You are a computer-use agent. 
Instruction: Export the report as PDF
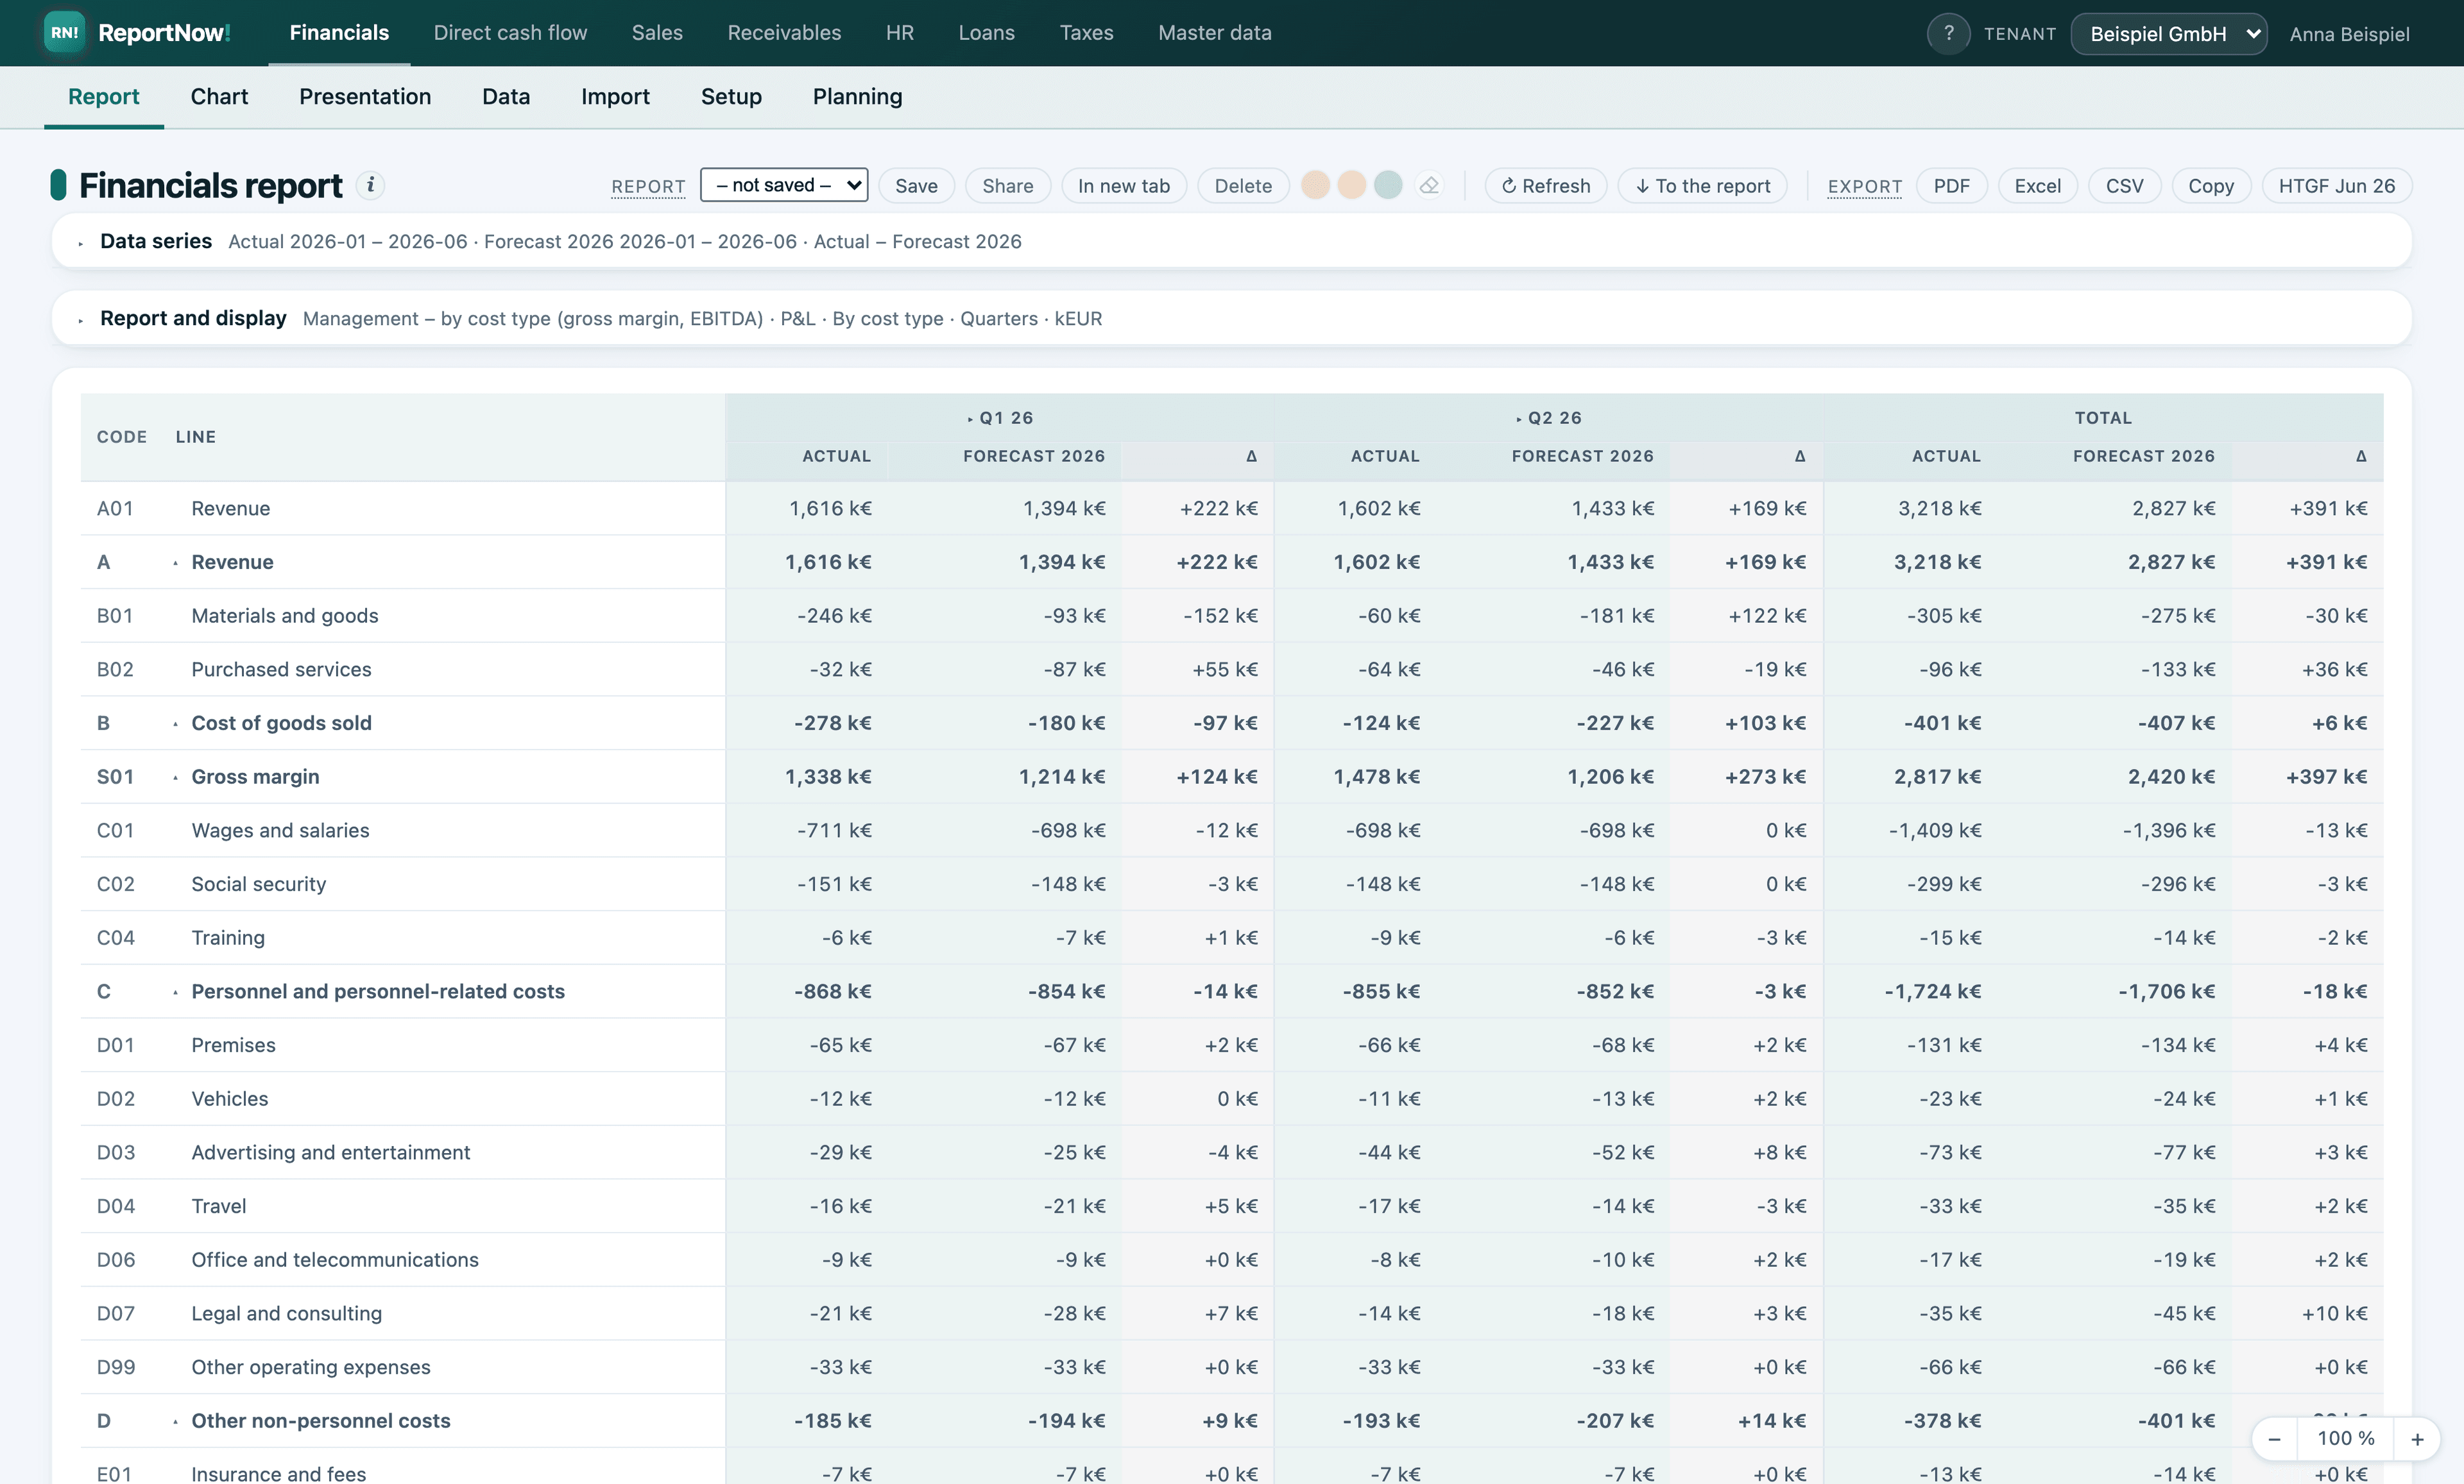click(1951, 186)
